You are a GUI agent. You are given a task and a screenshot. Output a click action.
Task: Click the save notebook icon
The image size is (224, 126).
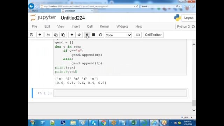(32, 35)
